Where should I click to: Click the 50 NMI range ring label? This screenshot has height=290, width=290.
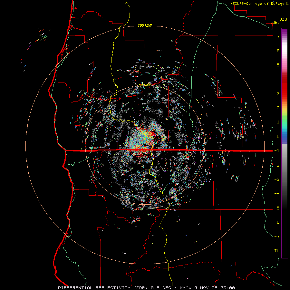click(x=144, y=85)
